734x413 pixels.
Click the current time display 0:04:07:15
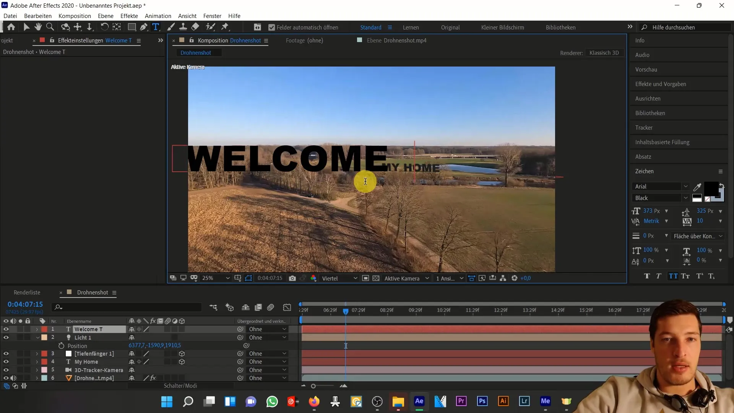[25, 304]
